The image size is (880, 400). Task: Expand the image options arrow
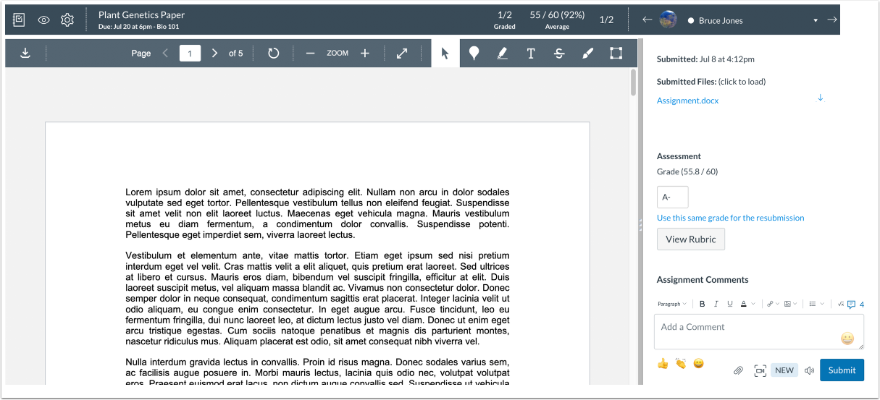click(x=795, y=304)
